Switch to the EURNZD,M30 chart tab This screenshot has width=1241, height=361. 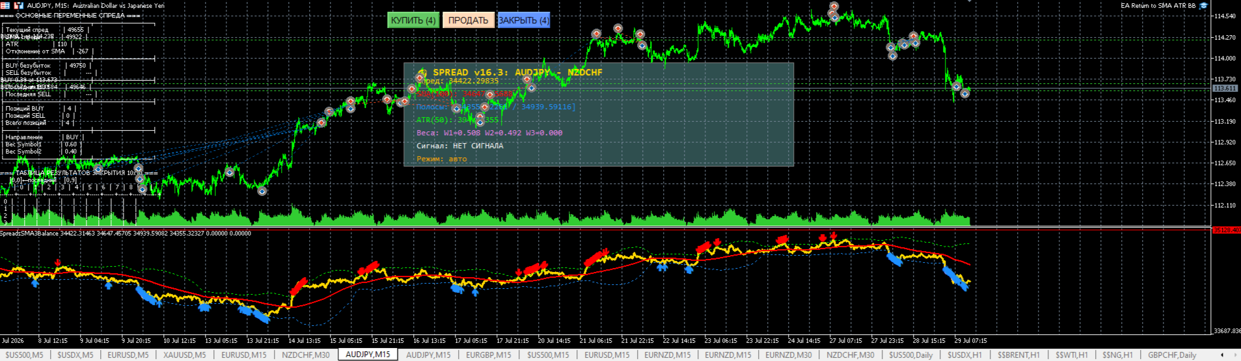click(788, 355)
